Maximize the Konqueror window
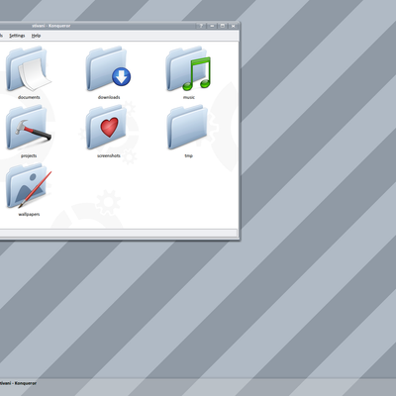 pyautogui.click(x=223, y=26)
